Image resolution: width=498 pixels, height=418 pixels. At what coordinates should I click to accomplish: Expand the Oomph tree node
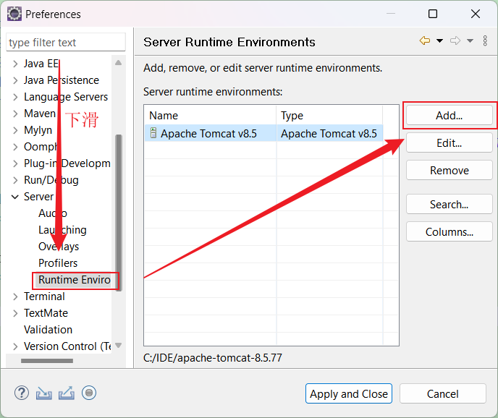[15, 147]
